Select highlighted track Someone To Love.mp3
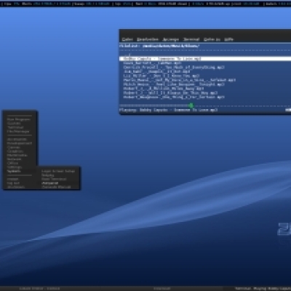 205,59
